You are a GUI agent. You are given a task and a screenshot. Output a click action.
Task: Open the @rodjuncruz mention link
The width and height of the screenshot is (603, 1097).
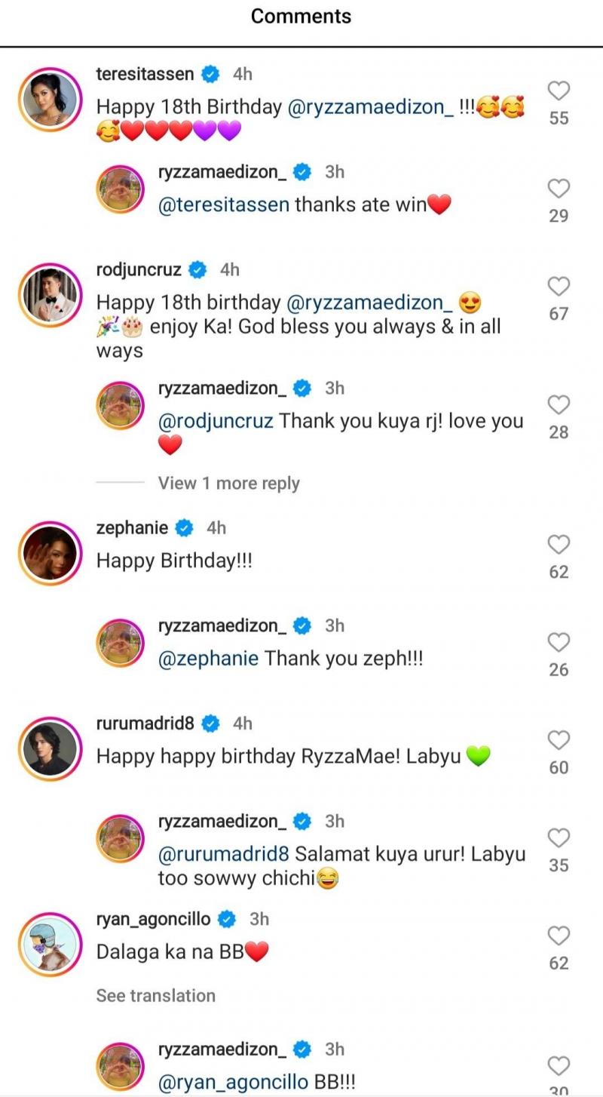click(x=216, y=420)
